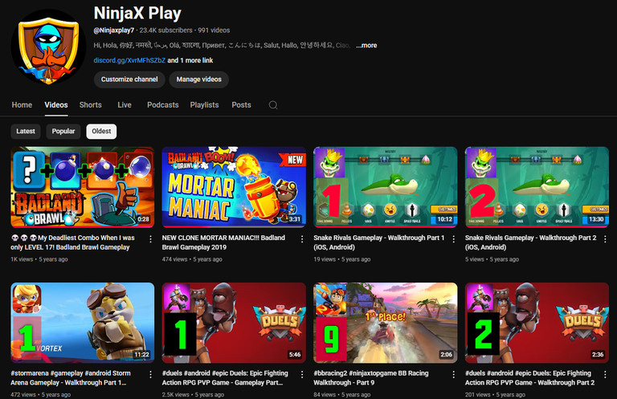Screen dimensions: 617x399
Task: Open options for Storm Arena video
Action: 150,375
